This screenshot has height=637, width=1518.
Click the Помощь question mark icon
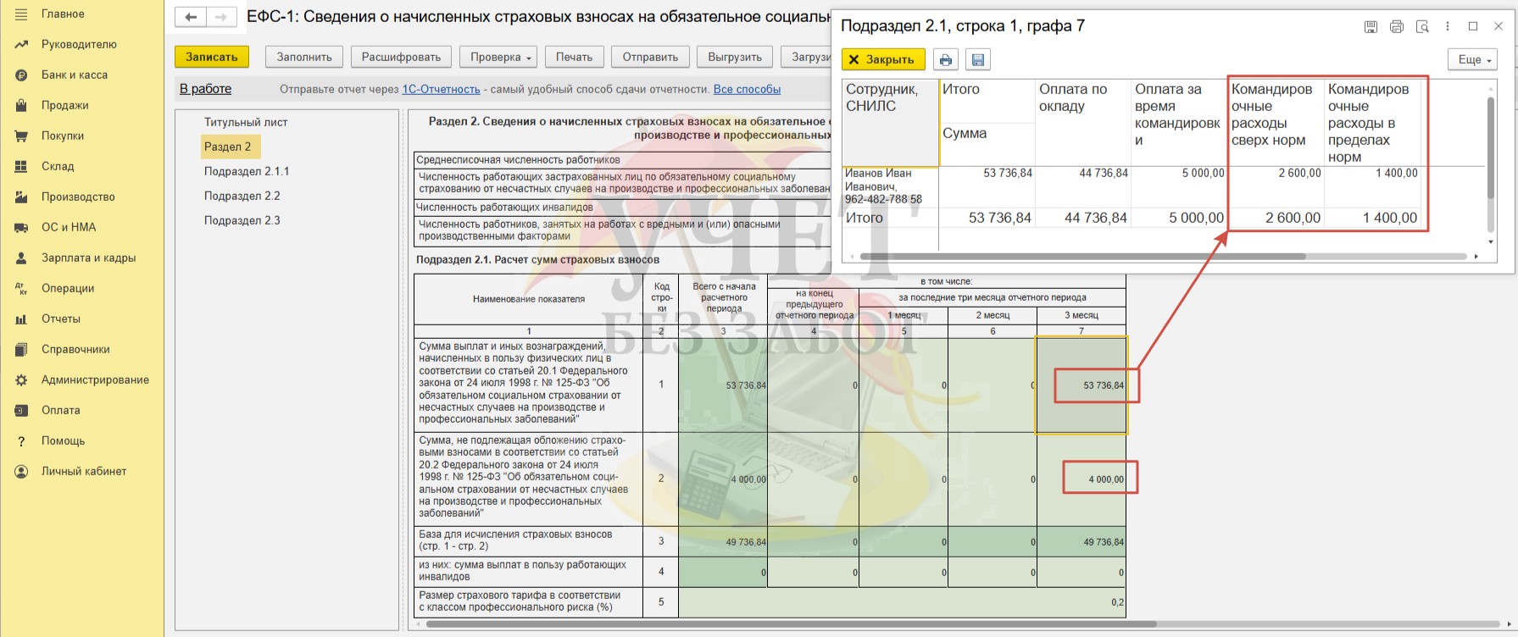tap(21, 440)
